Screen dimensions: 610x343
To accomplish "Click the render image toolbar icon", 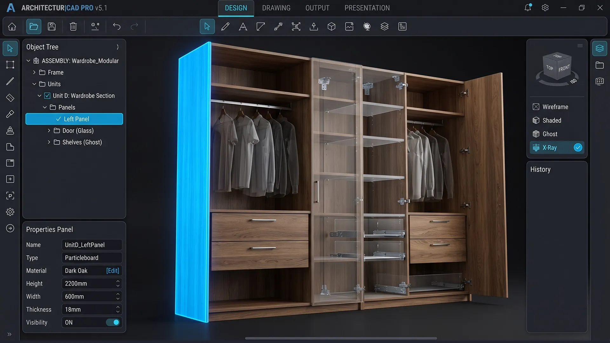I will (x=349, y=26).
